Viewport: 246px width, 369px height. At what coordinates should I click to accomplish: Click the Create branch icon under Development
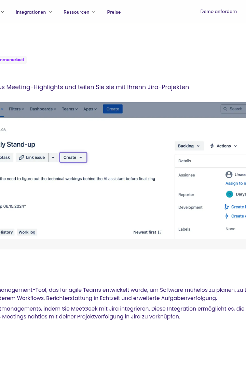[227, 207]
